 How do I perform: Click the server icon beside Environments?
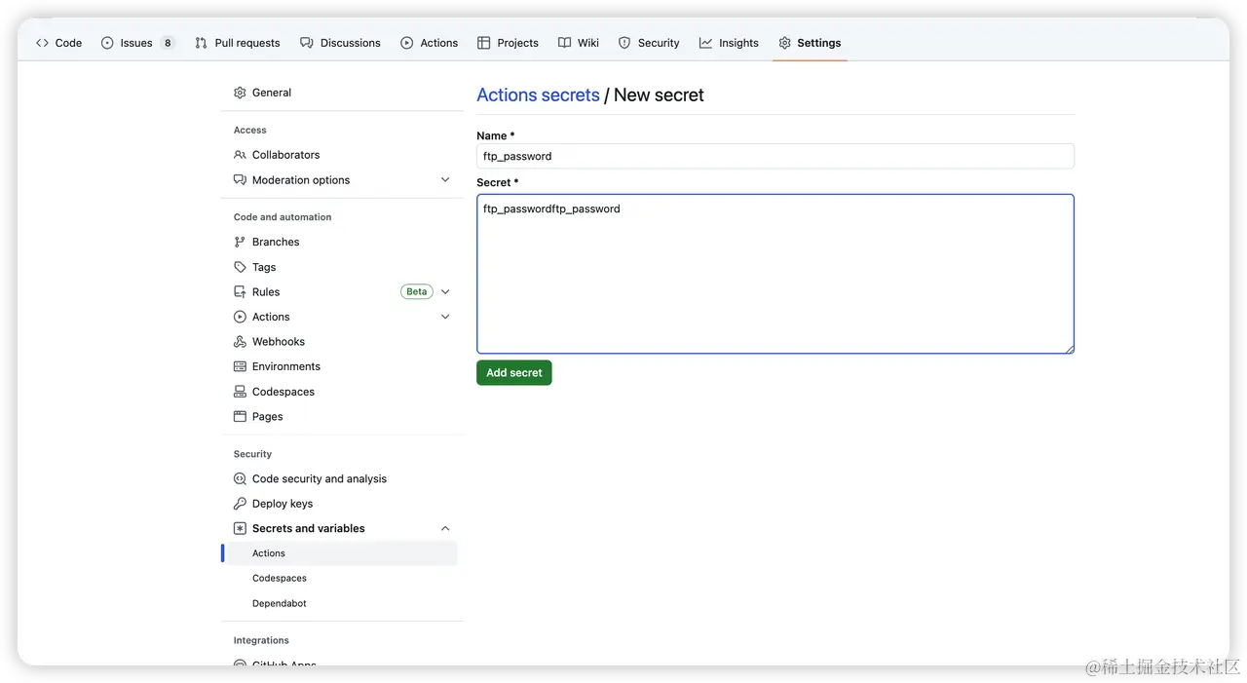(240, 366)
